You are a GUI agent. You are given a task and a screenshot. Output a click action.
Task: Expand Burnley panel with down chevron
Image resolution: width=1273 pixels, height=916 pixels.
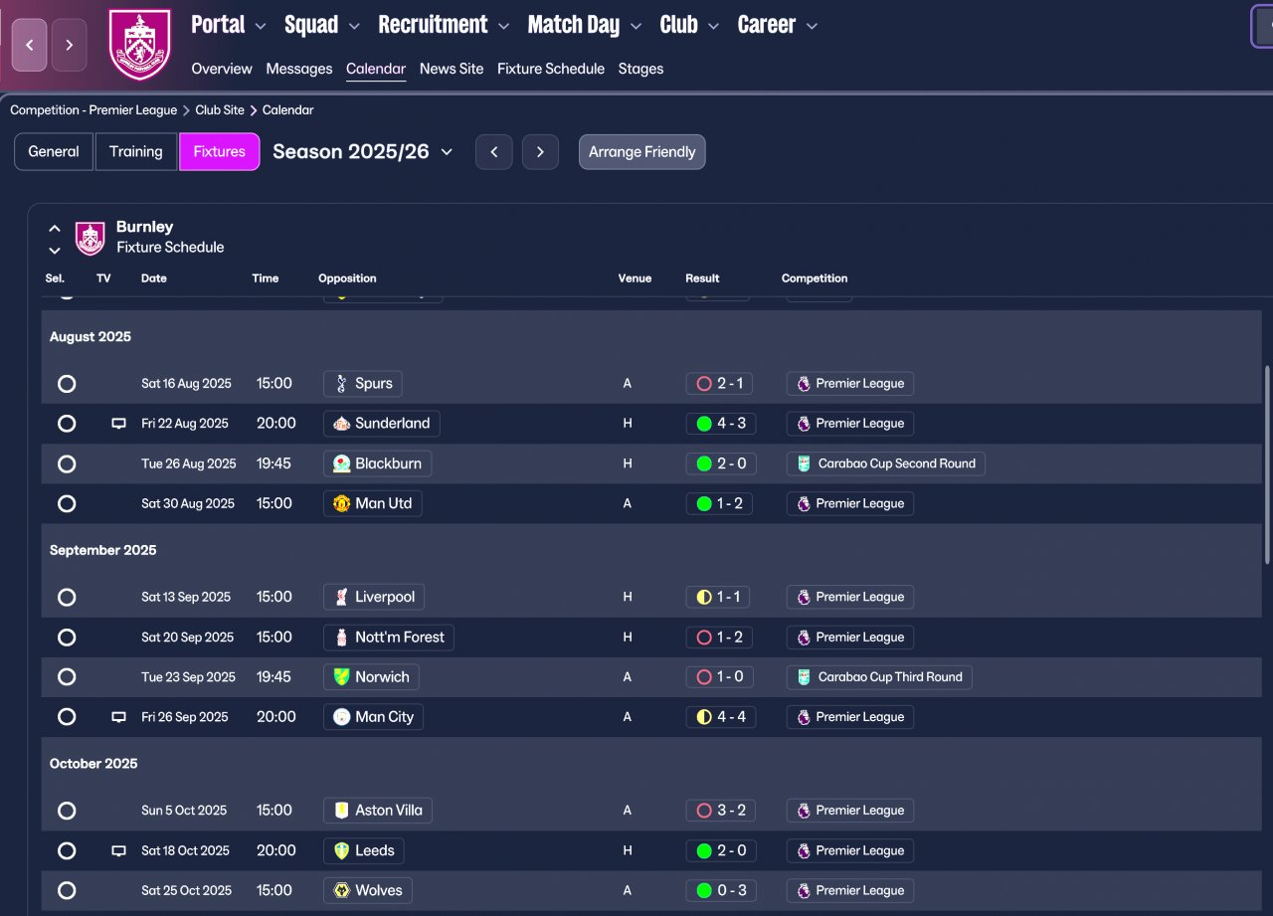pos(55,250)
